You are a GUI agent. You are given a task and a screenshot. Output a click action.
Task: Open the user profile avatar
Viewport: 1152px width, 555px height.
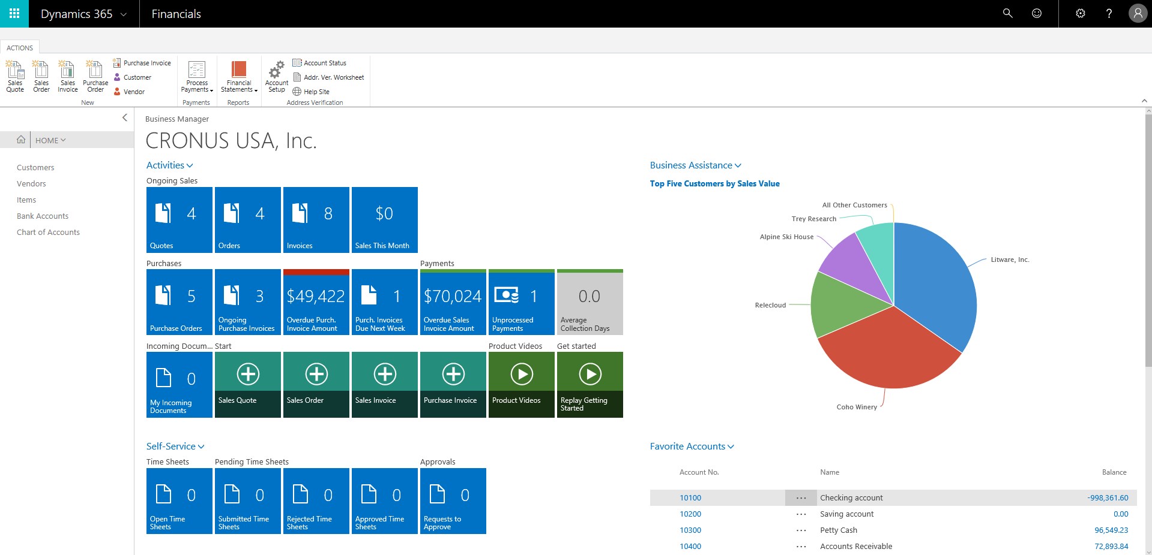1138,13
